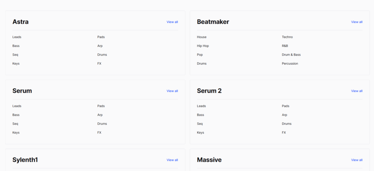Click View all in the Serum card
This screenshot has height=171, width=374.
click(172, 91)
